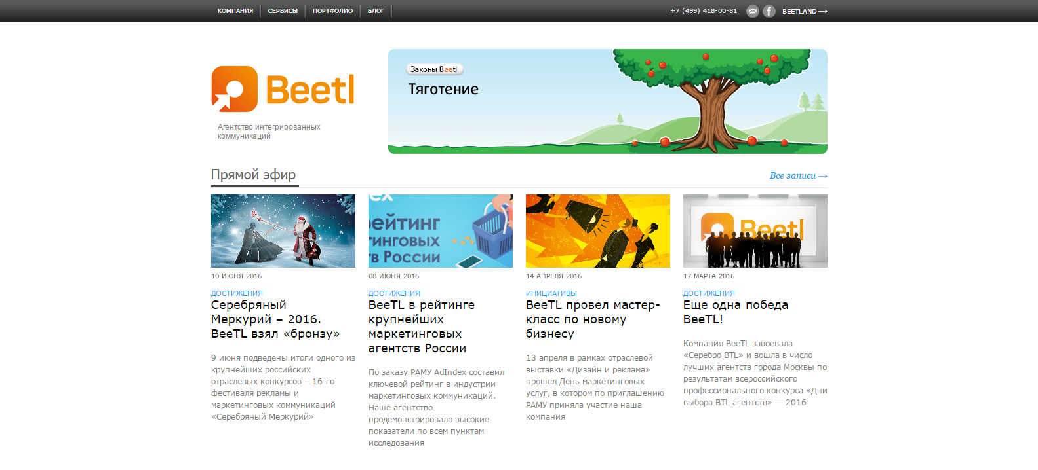This screenshot has width=1038, height=470.
Task: Open the Facebook icon in header
Action: (x=769, y=11)
